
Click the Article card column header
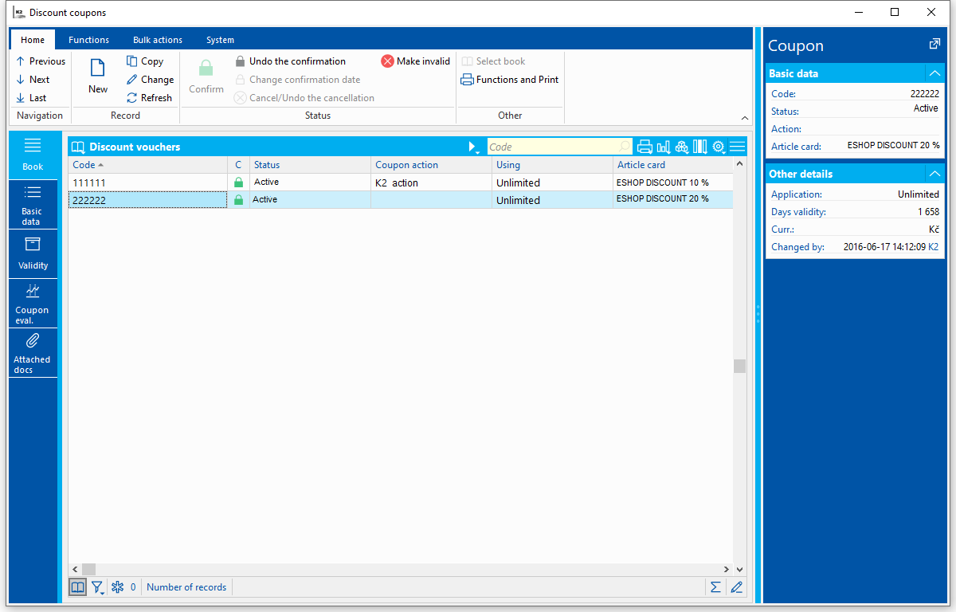(x=672, y=165)
